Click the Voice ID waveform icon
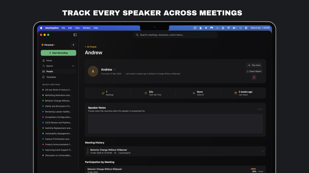 pyautogui.click(x=194, y=93)
